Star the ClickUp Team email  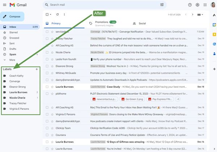(x=52, y=128)
